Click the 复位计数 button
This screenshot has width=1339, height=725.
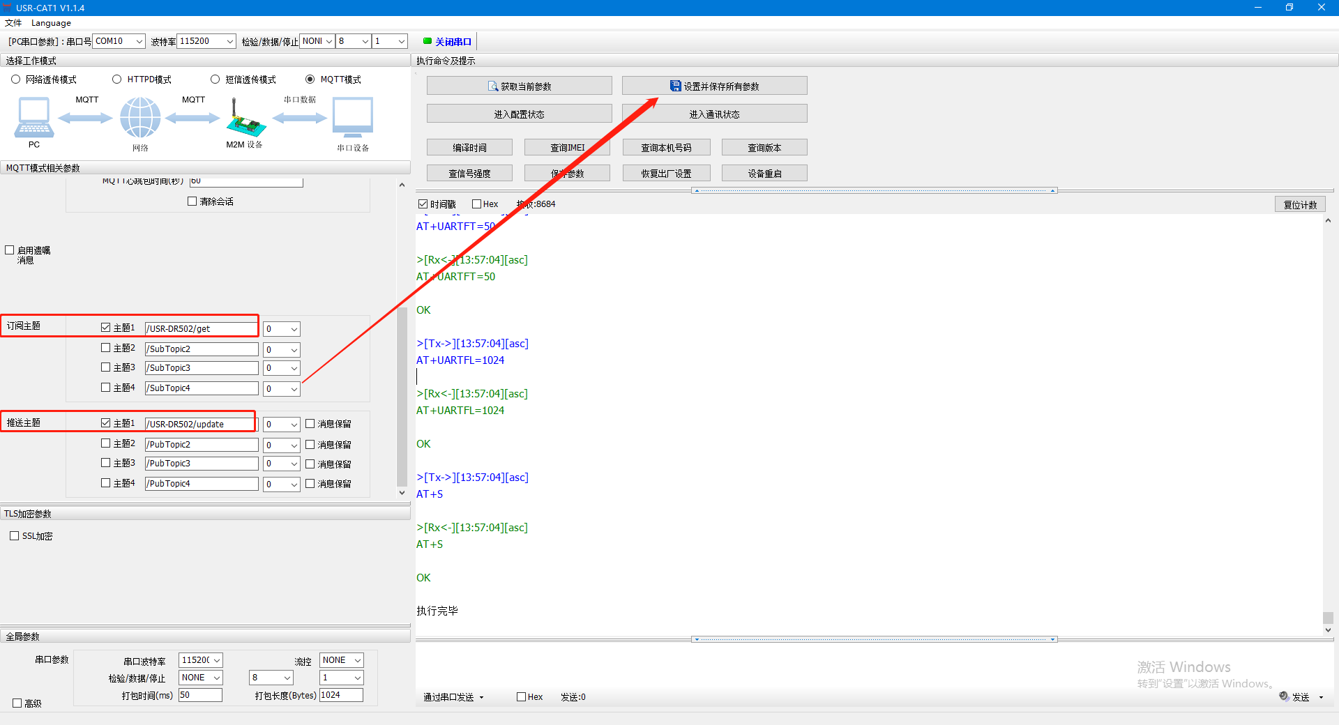pyautogui.click(x=1299, y=204)
